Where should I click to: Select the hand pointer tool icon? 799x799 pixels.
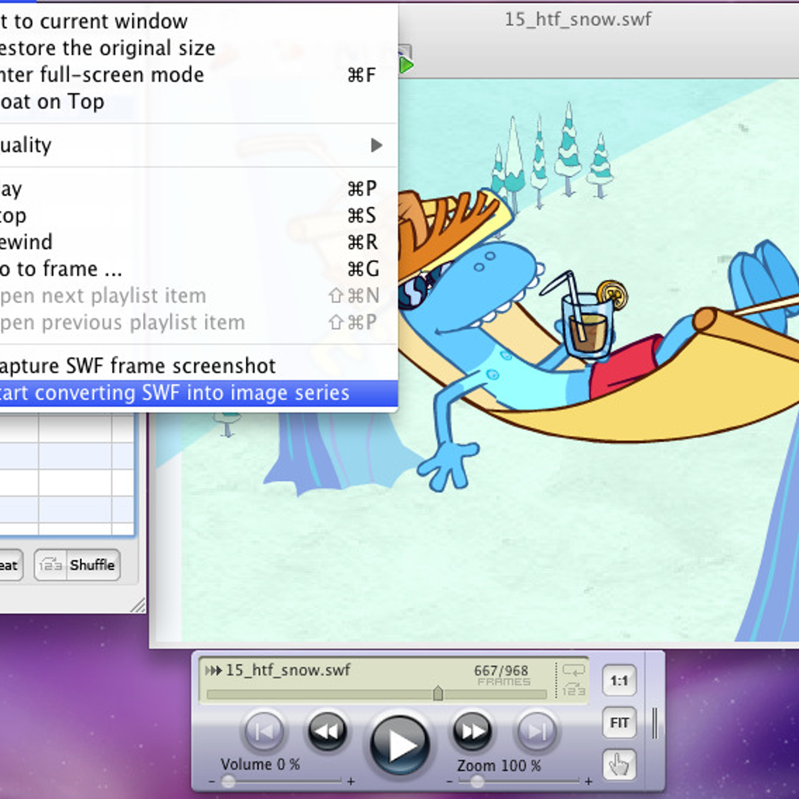pyautogui.click(x=619, y=765)
